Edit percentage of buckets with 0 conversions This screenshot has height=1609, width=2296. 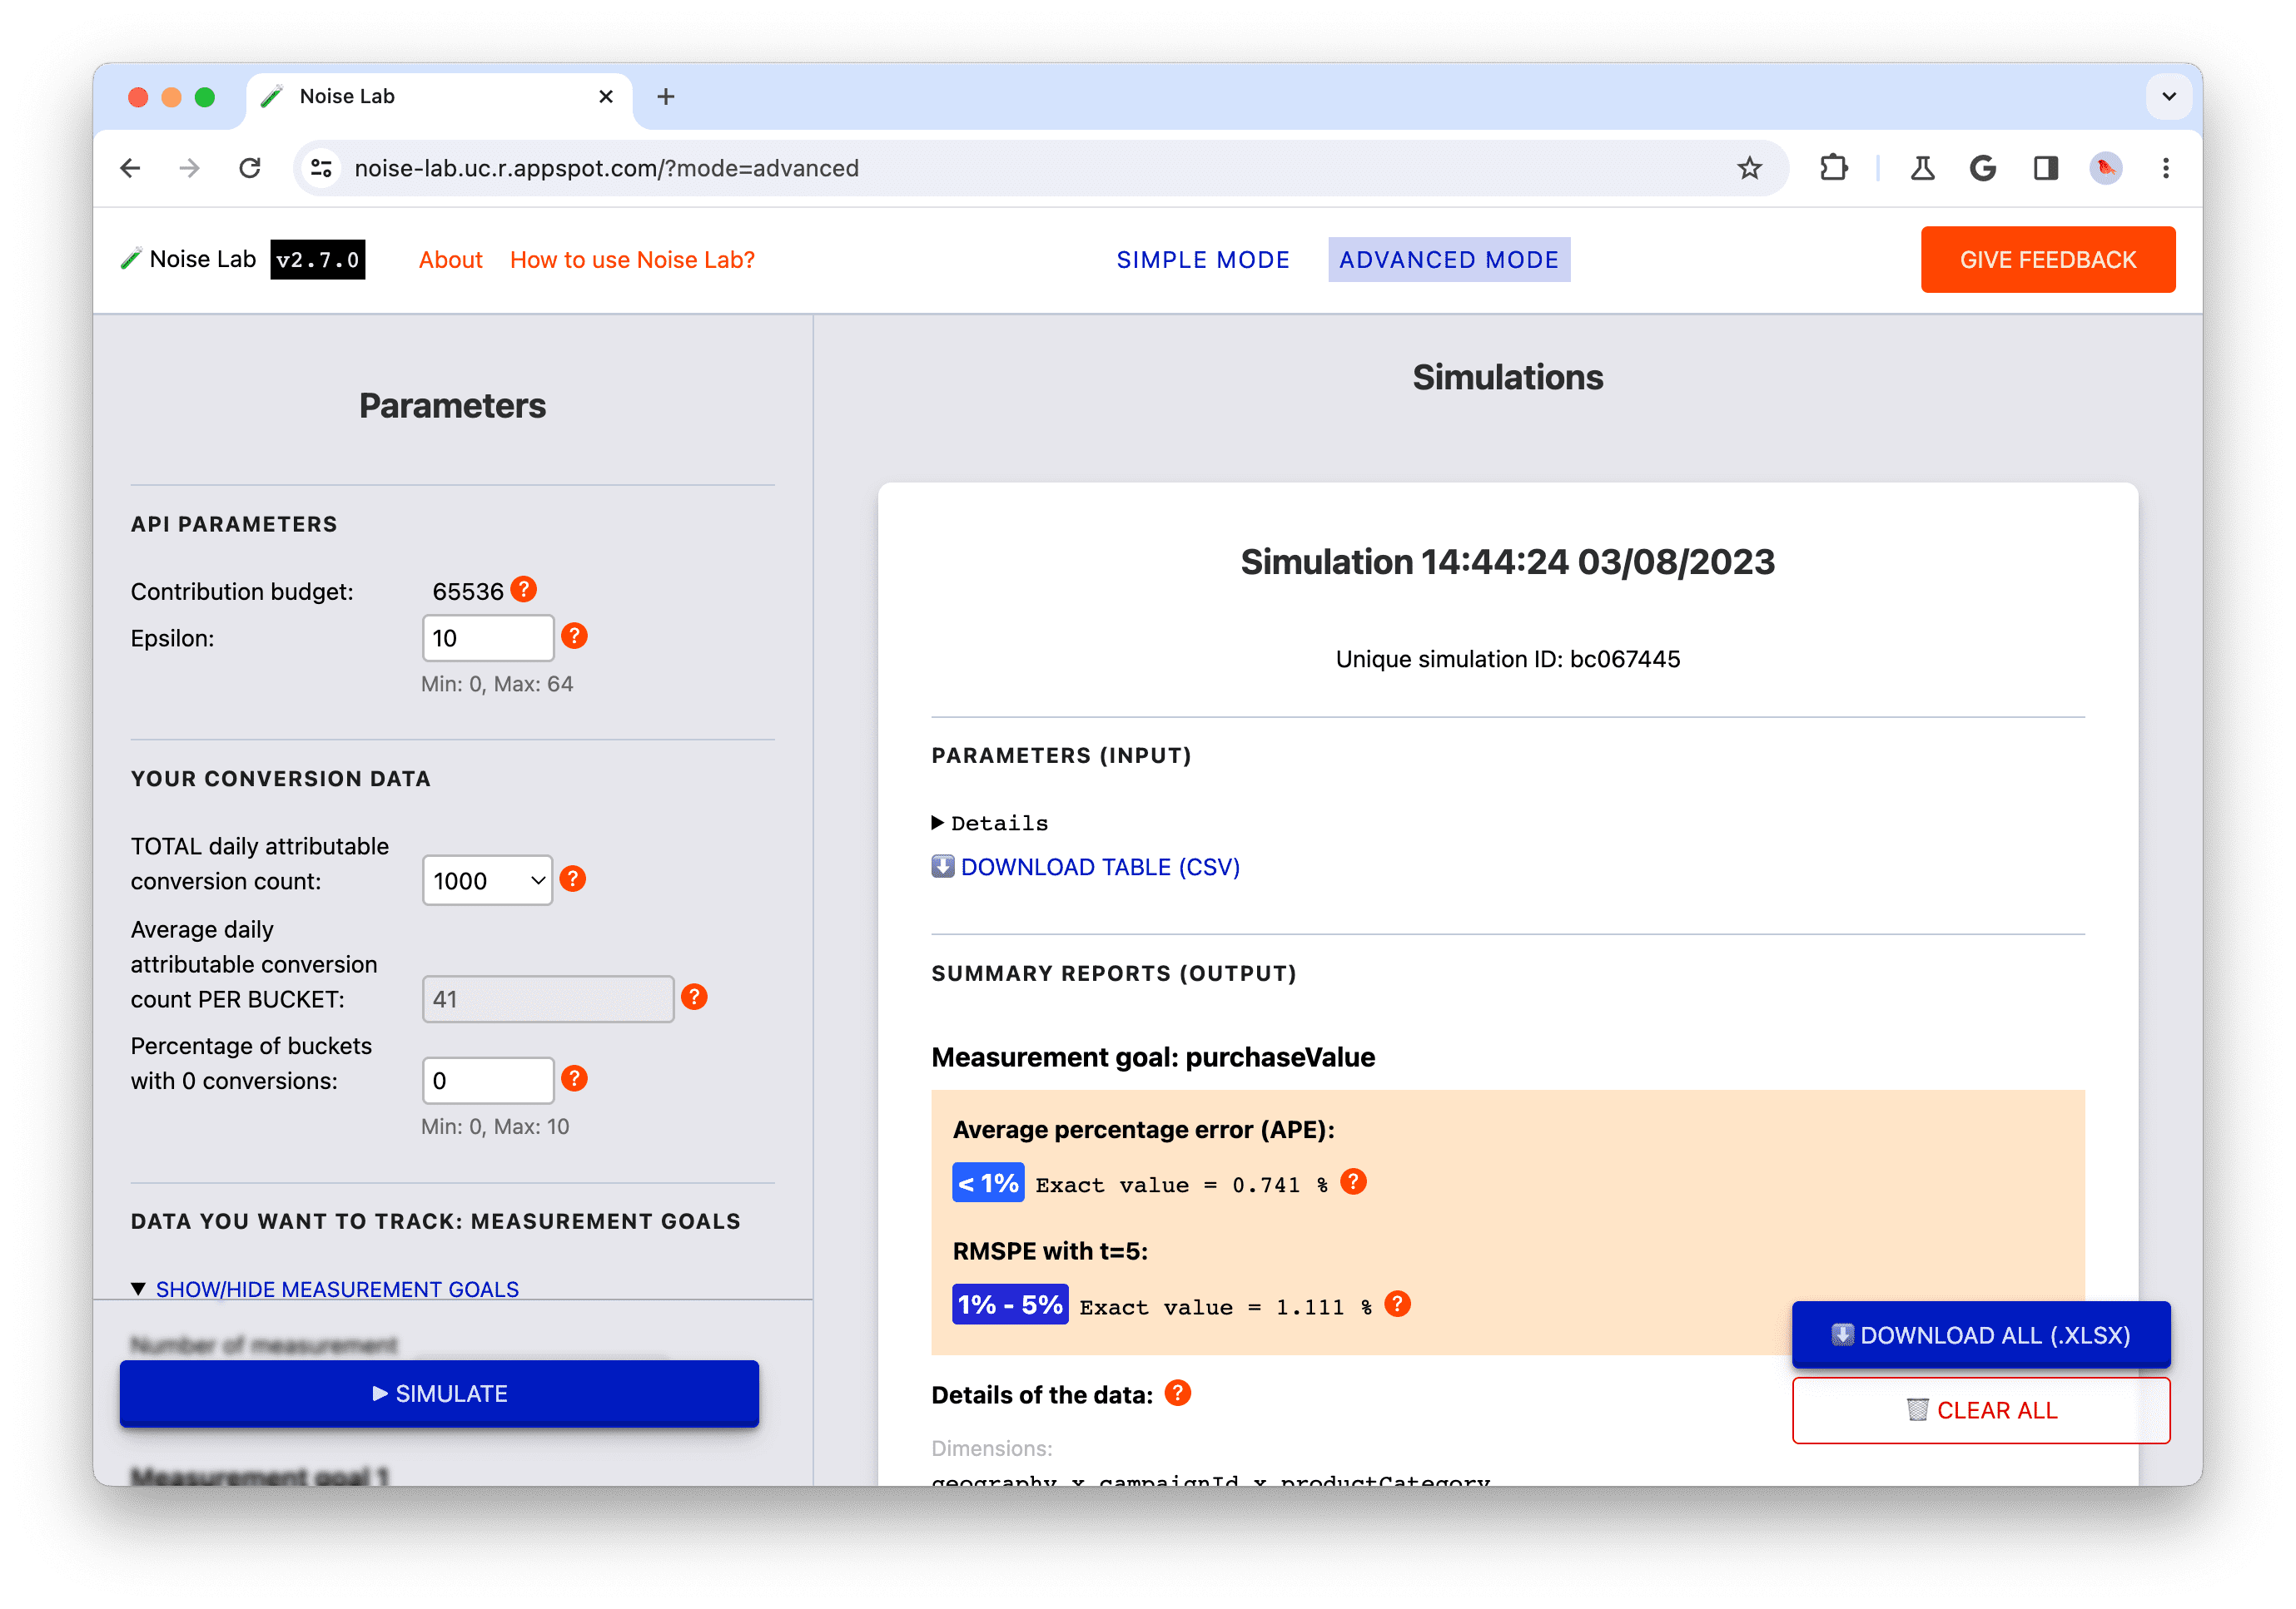pos(489,1079)
